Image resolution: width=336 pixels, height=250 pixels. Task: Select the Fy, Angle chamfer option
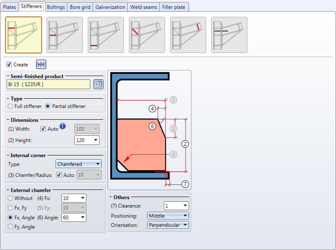10,226
